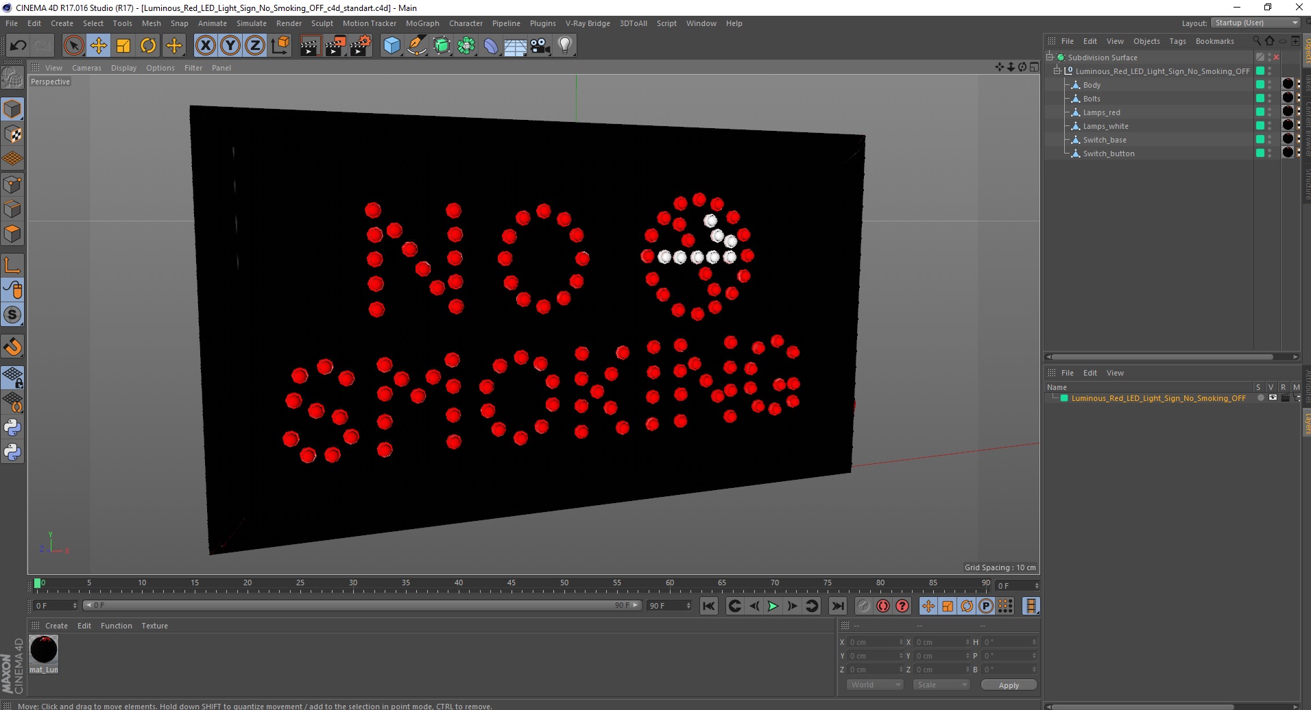
Task: Open material manager Create menu
Action: coord(56,626)
